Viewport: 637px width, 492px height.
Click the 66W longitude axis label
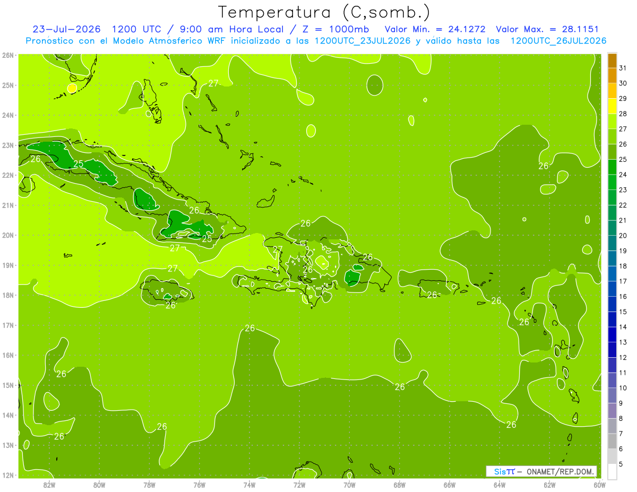449,485
